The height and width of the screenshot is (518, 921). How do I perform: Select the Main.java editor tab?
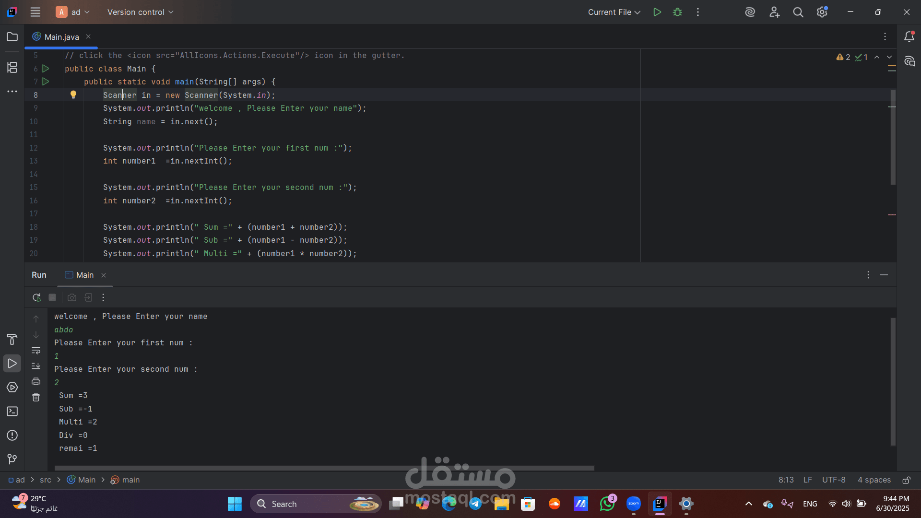coord(61,37)
